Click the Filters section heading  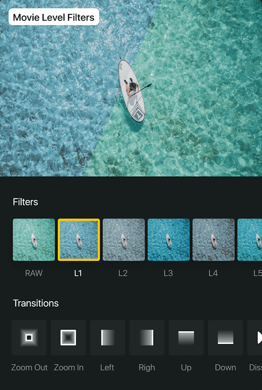click(x=25, y=202)
